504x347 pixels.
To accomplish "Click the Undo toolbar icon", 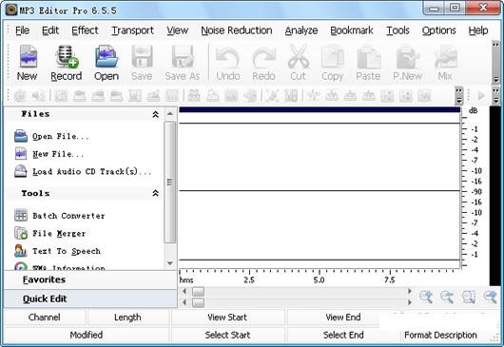I will (228, 63).
